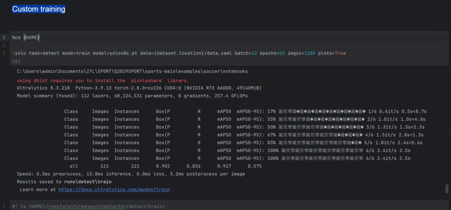The image size is (451, 210).
Task: Click the model=yolov8x.pt argument
Action: coord(113,53)
